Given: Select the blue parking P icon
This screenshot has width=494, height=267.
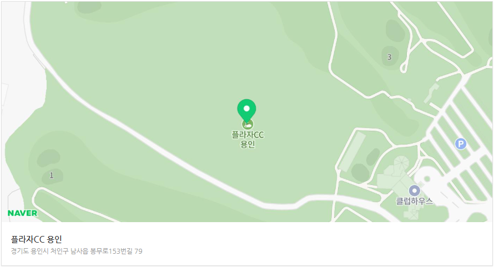Looking at the screenshot, I should [x=461, y=144].
